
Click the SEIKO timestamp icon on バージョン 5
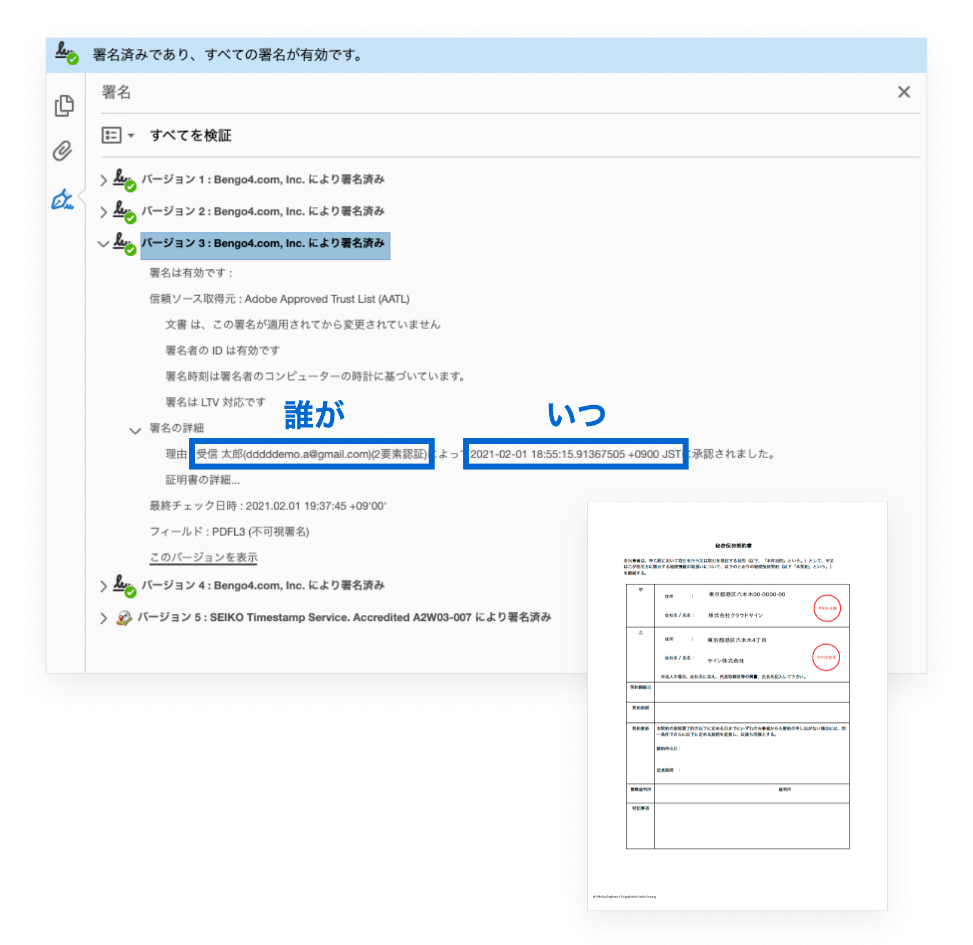click(124, 618)
